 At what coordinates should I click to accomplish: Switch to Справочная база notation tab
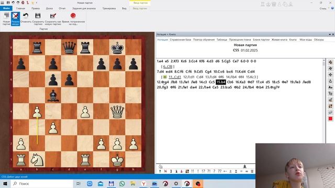click(180, 40)
